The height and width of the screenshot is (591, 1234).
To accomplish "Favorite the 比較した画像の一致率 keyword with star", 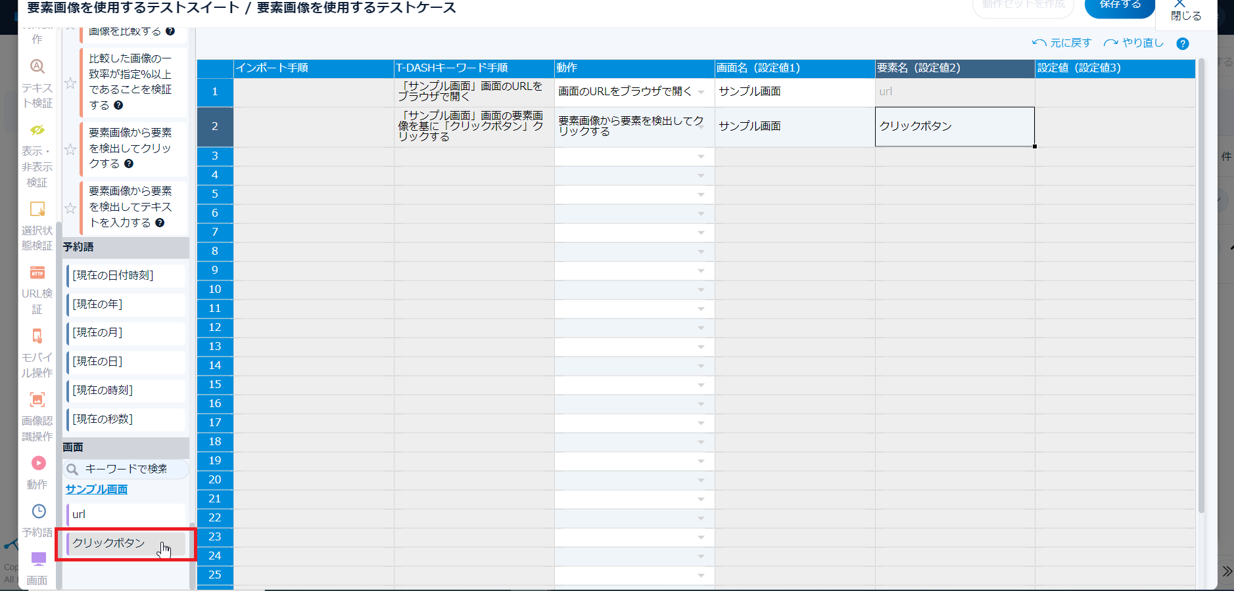I will coord(70,83).
